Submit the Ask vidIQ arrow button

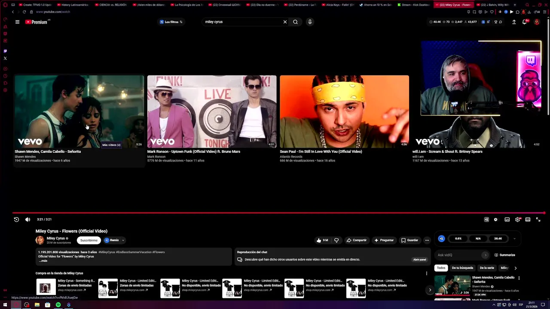tap(486, 255)
